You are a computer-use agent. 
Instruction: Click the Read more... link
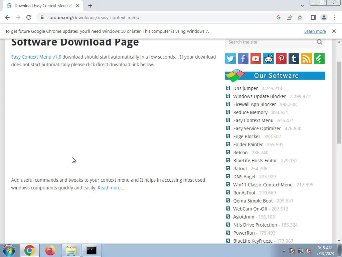111,188
